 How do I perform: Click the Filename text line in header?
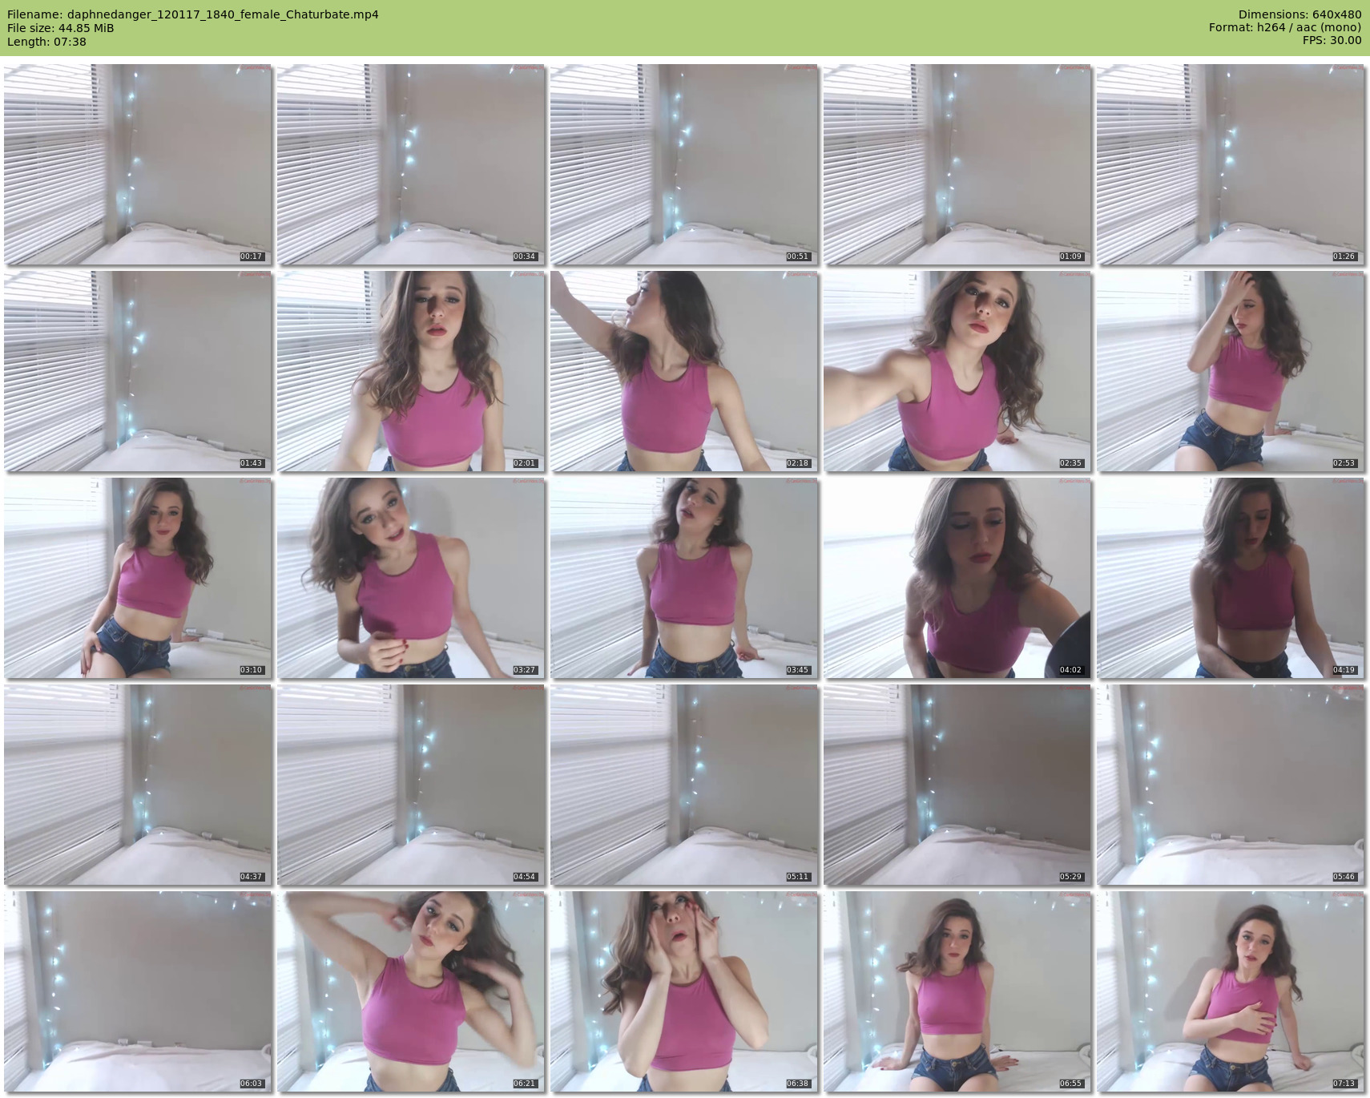click(193, 14)
